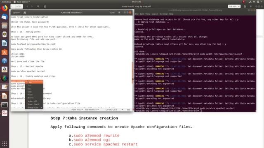Expand Change Case submenu in context menu
Screen dimensions: 264x148
pos(34,108)
